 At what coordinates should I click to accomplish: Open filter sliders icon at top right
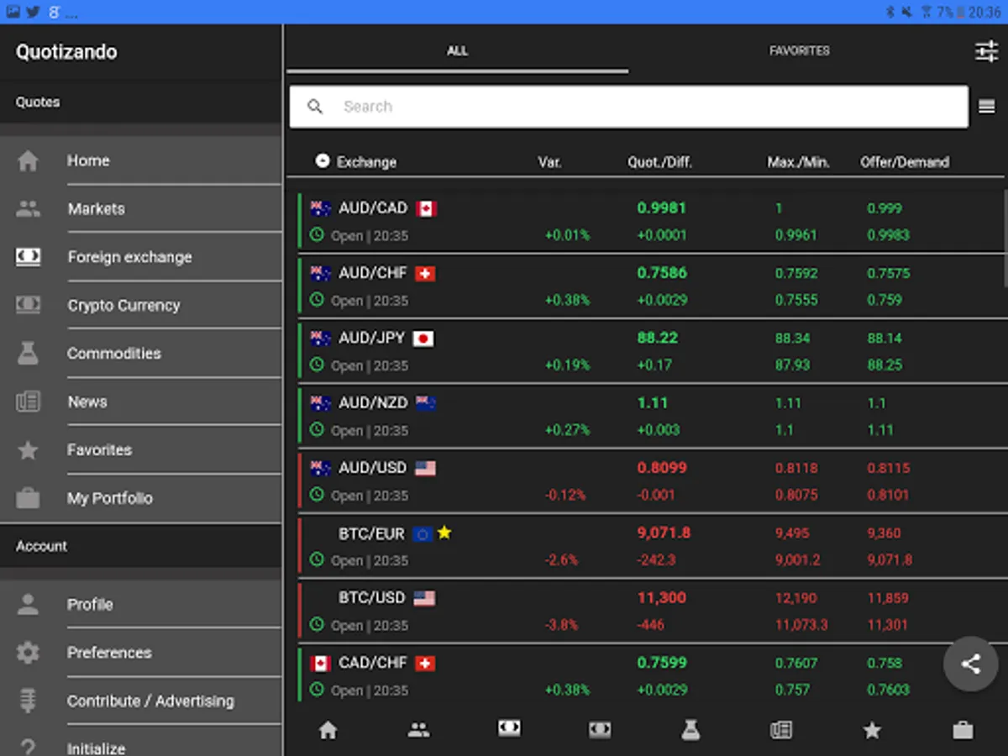[986, 51]
